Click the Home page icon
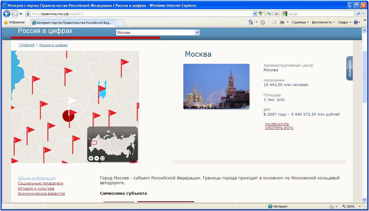This screenshot has height=211, width=369. pyautogui.click(x=251, y=22)
